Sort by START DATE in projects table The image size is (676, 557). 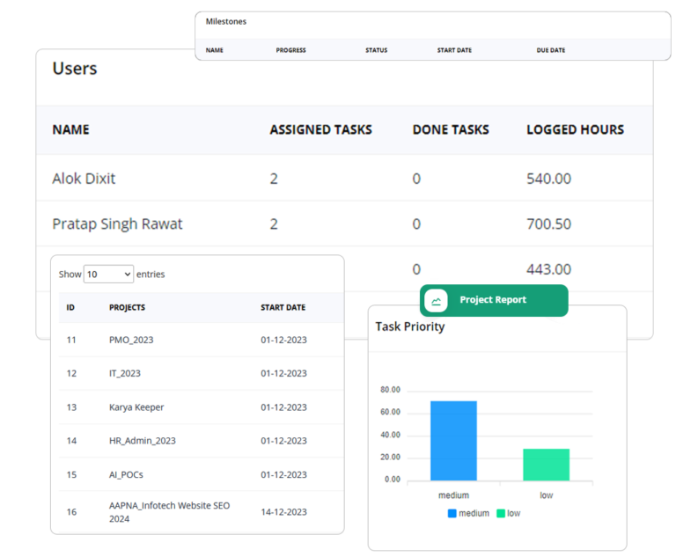(x=283, y=308)
